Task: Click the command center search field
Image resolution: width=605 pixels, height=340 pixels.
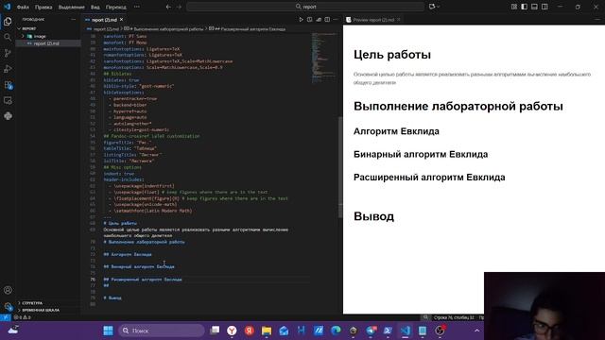Action: click(305, 7)
